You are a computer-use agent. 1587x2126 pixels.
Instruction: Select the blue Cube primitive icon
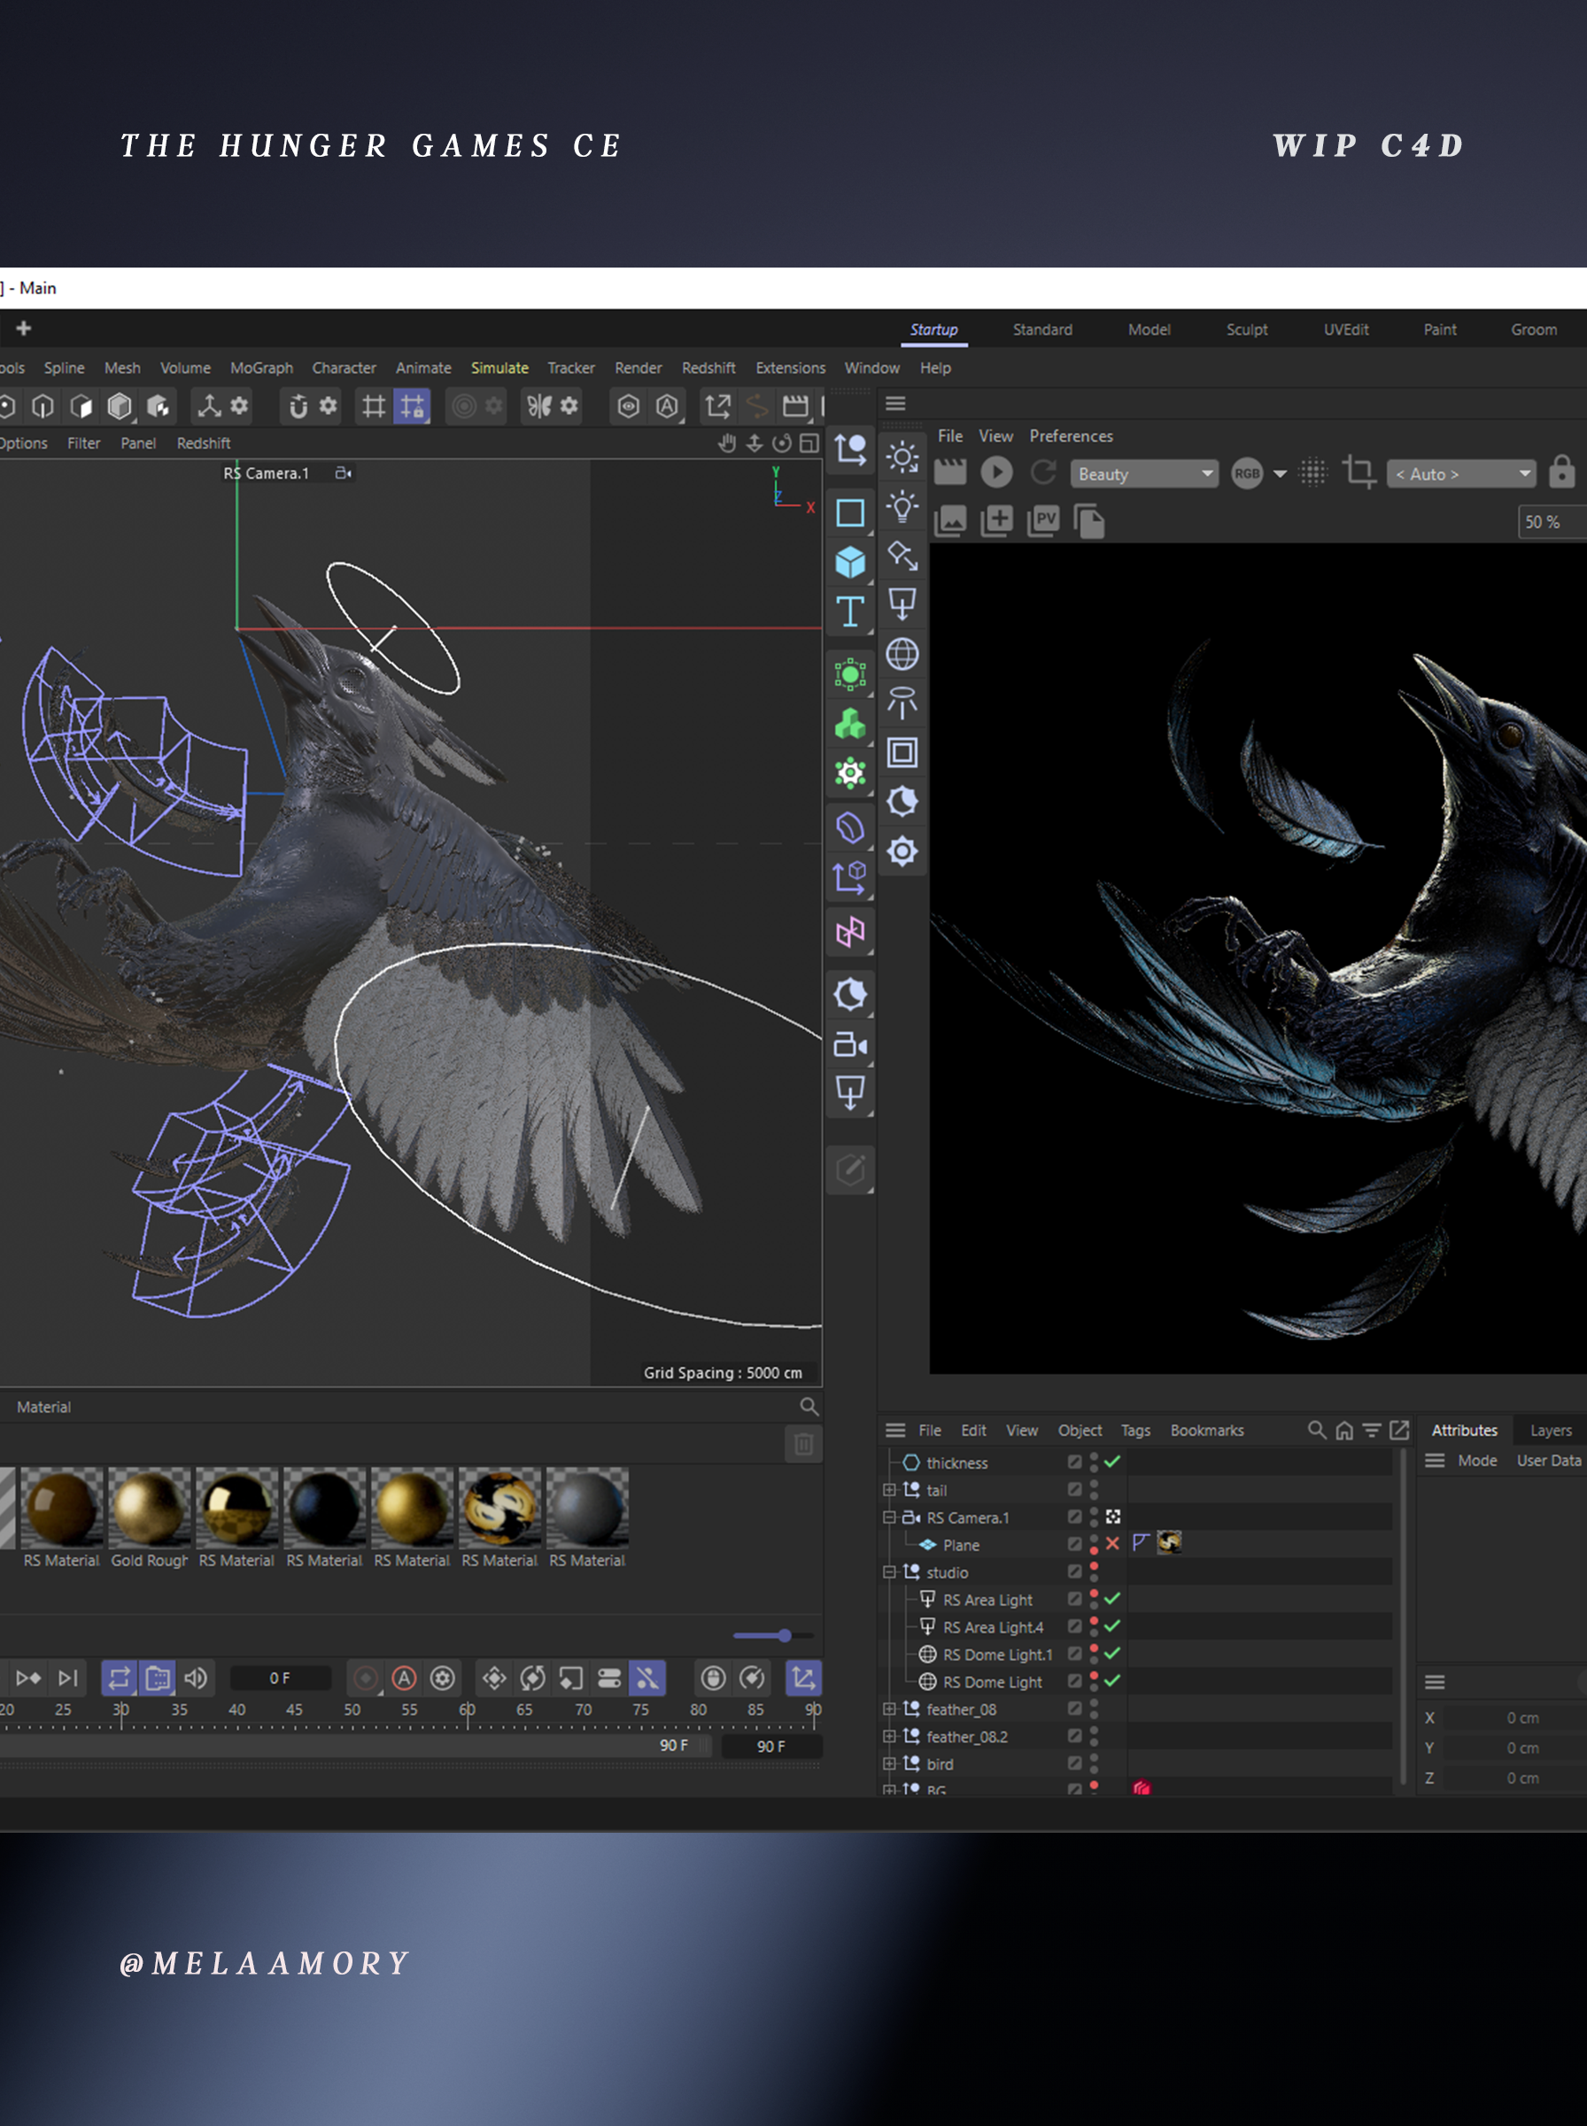[849, 561]
